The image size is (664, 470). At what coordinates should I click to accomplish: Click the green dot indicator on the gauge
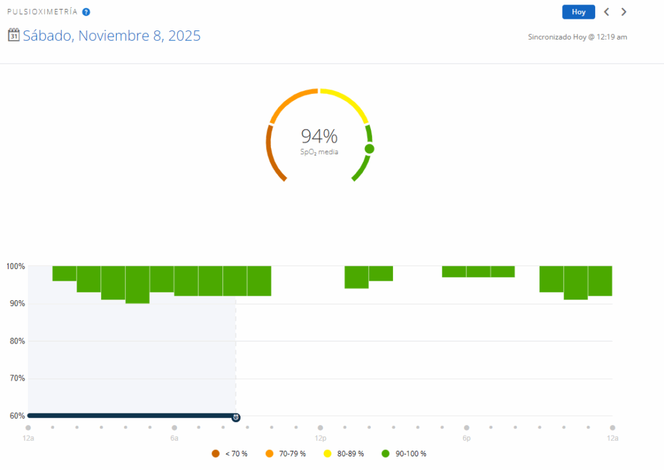(370, 149)
